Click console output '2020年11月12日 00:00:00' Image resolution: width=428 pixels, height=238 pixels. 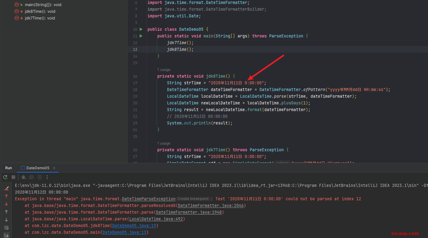click(x=41, y=192)
